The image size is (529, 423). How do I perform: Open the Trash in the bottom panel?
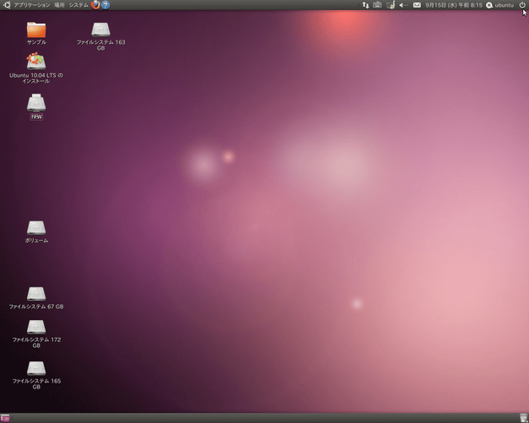[x=523, y=418]
